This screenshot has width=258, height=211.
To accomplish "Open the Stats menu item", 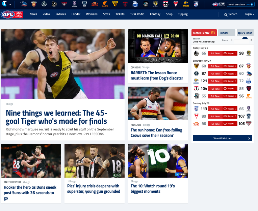I will click(106, 14).
